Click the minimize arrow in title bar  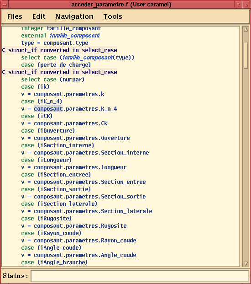239,5
